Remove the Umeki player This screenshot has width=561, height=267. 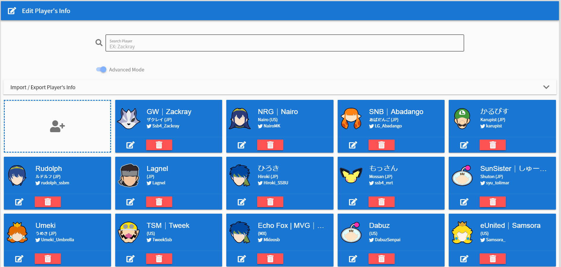[48, 259]
